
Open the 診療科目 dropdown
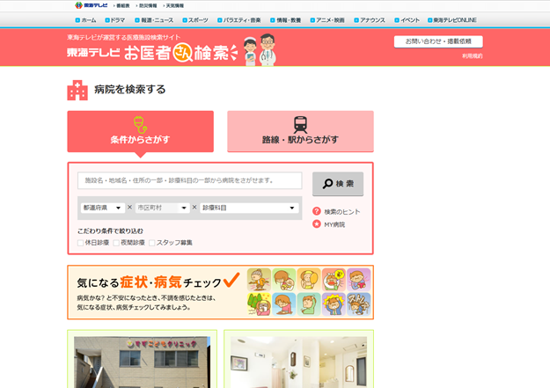[249, 208]
